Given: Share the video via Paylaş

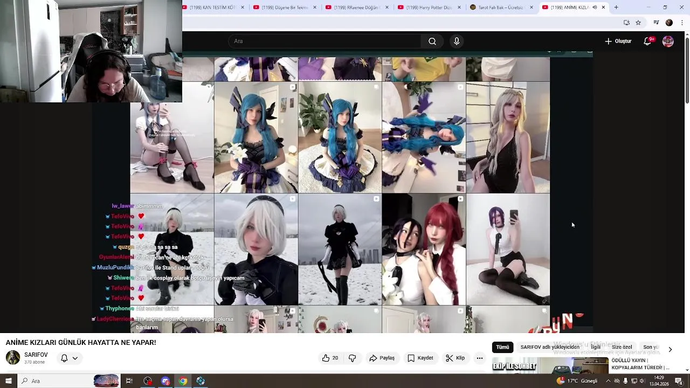Looking at the screenshot, I should click(x=382, y=358).
